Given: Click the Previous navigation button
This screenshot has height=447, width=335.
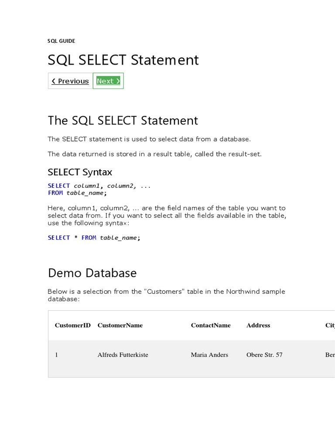Looking at the screenshot, I should pos(70,81).
